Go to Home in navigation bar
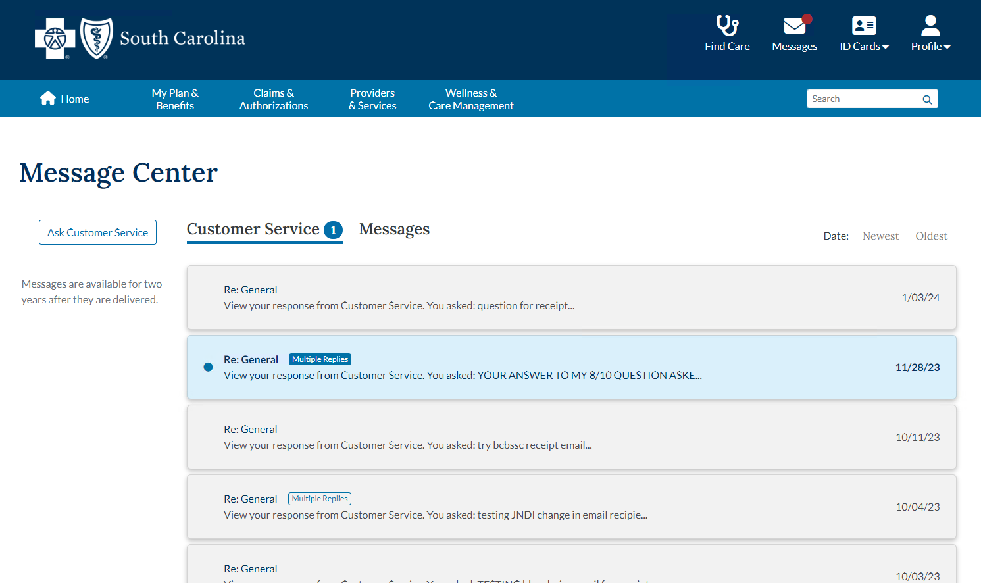981x583 pixels. click(64, 99)
